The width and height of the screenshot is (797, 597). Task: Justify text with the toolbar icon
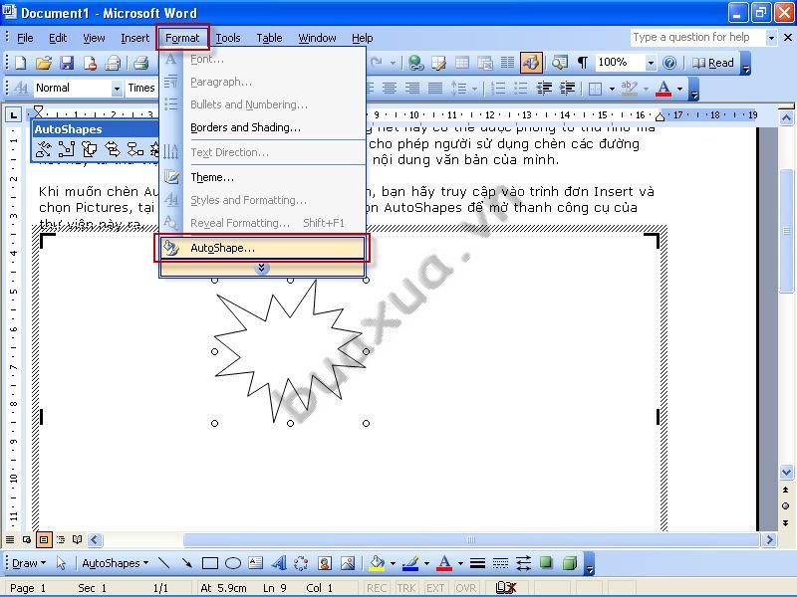[x=435, y=89]
